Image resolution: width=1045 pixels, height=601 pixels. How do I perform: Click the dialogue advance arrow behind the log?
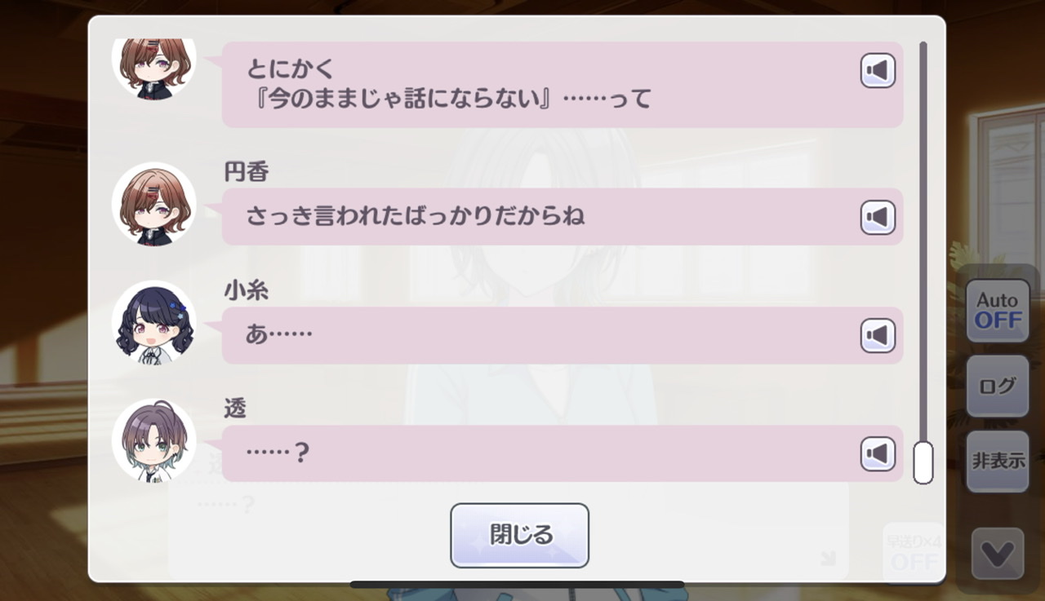tap(828, 559)
